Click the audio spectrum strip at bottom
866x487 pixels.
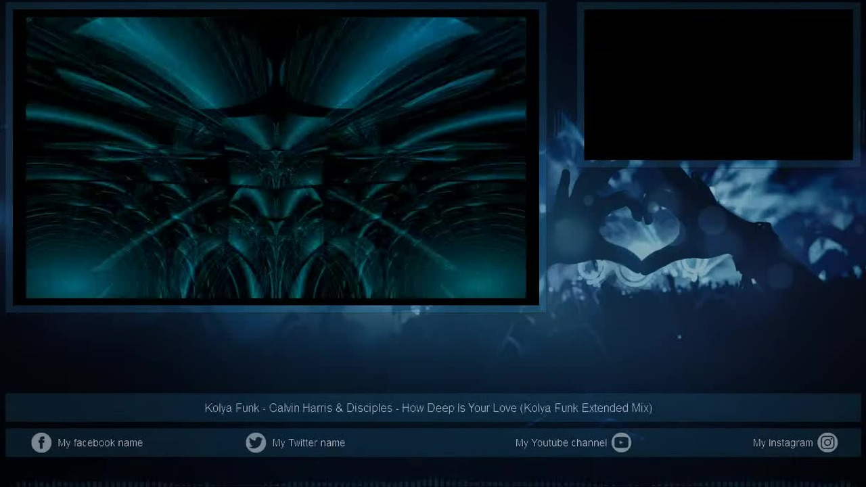point(433,483)
